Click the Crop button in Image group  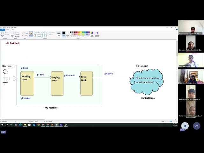click(x=17, y=32)
